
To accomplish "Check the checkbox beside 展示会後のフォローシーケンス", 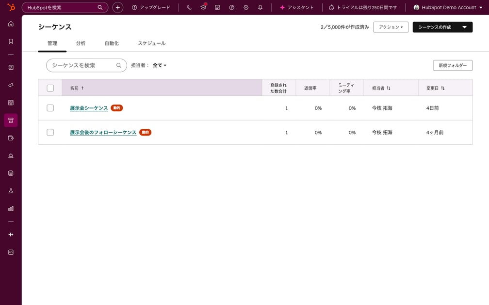I will point(50,132).
